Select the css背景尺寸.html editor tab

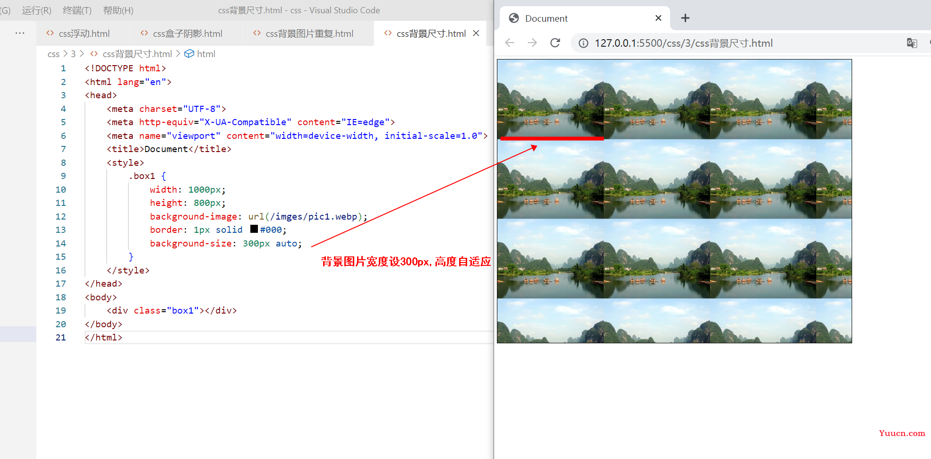[431, 34]
